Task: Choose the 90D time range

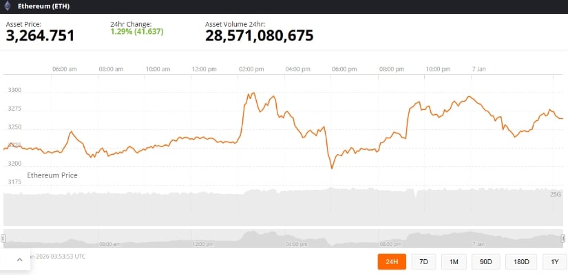Action: 486,261
